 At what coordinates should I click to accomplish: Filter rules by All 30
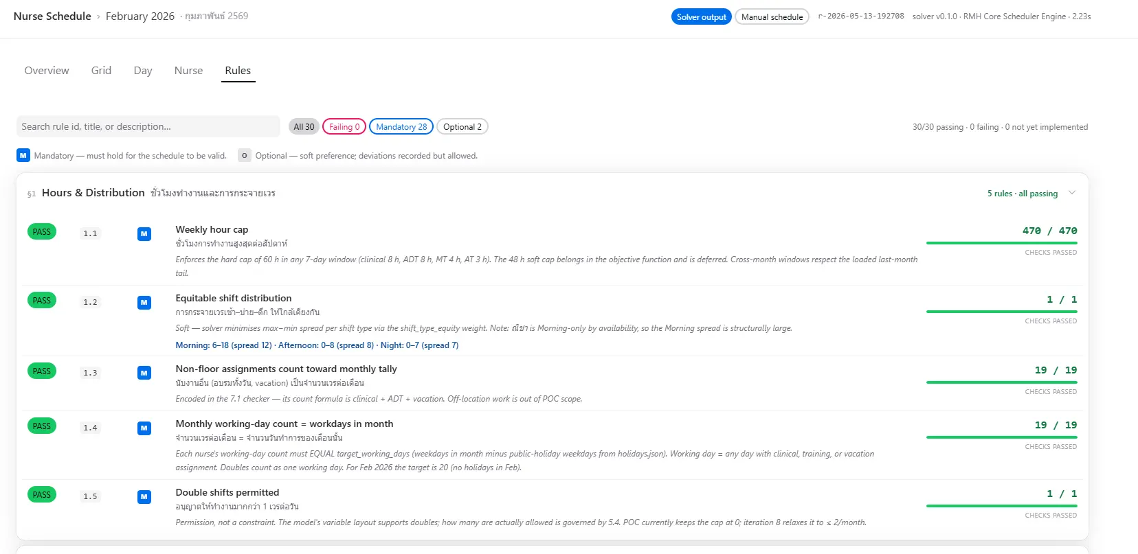[x=304, y=126]
